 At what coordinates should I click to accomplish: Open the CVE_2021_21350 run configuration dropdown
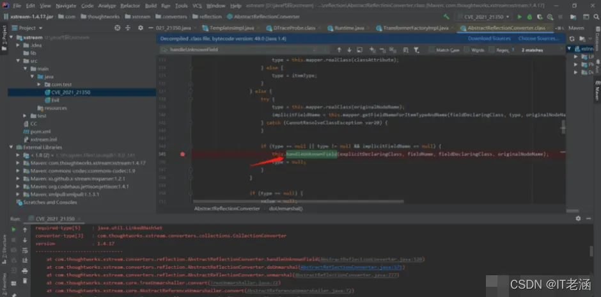point(483,17)
